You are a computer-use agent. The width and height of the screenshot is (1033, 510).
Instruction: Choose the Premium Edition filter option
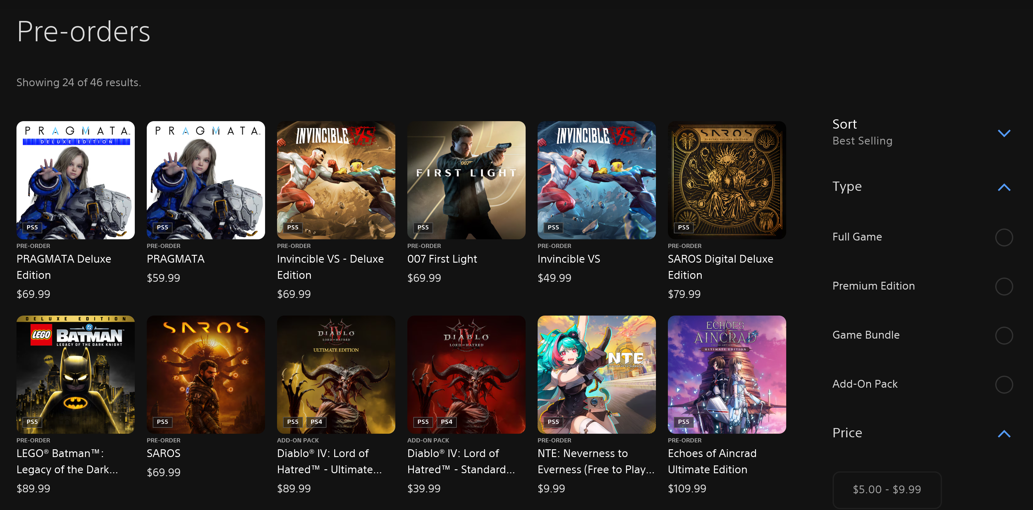tap(1004, 287)
